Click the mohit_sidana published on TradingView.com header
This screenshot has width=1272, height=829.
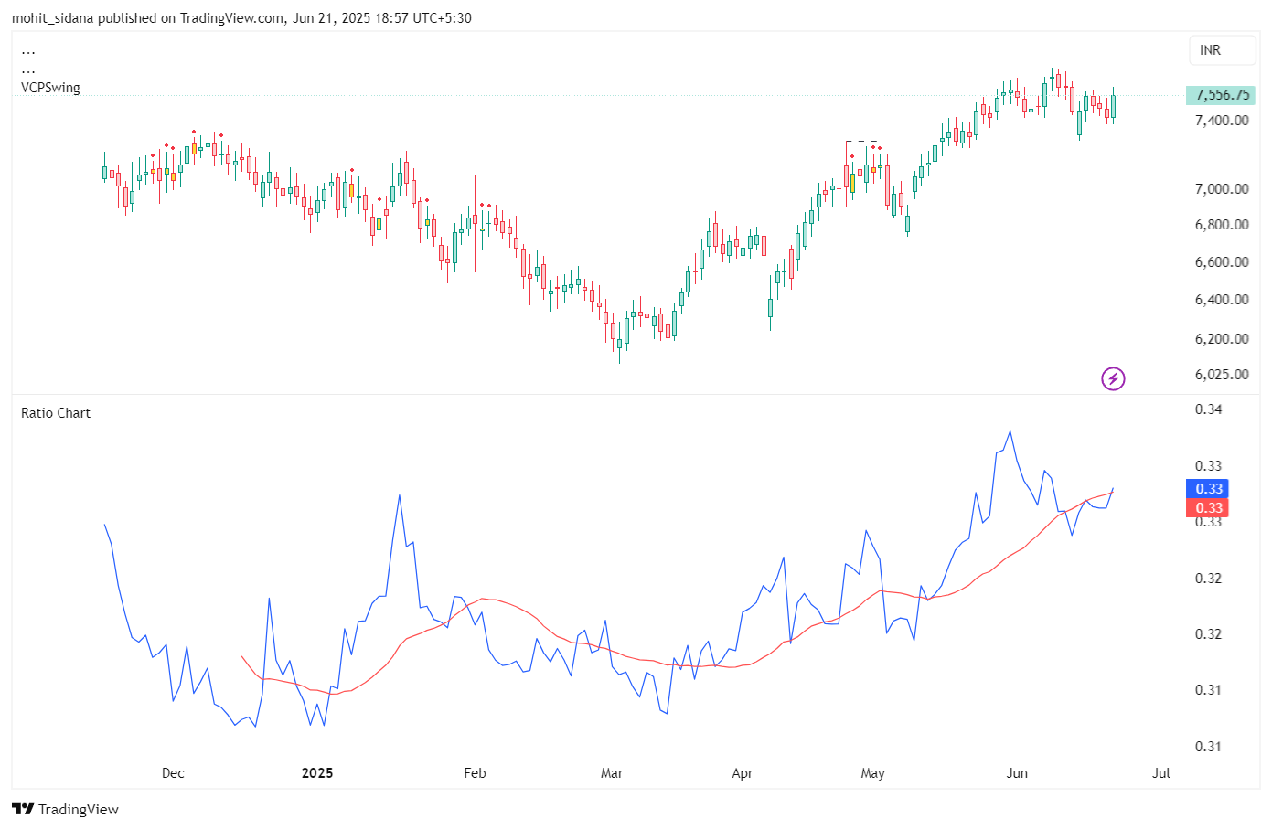click(241, 18)
